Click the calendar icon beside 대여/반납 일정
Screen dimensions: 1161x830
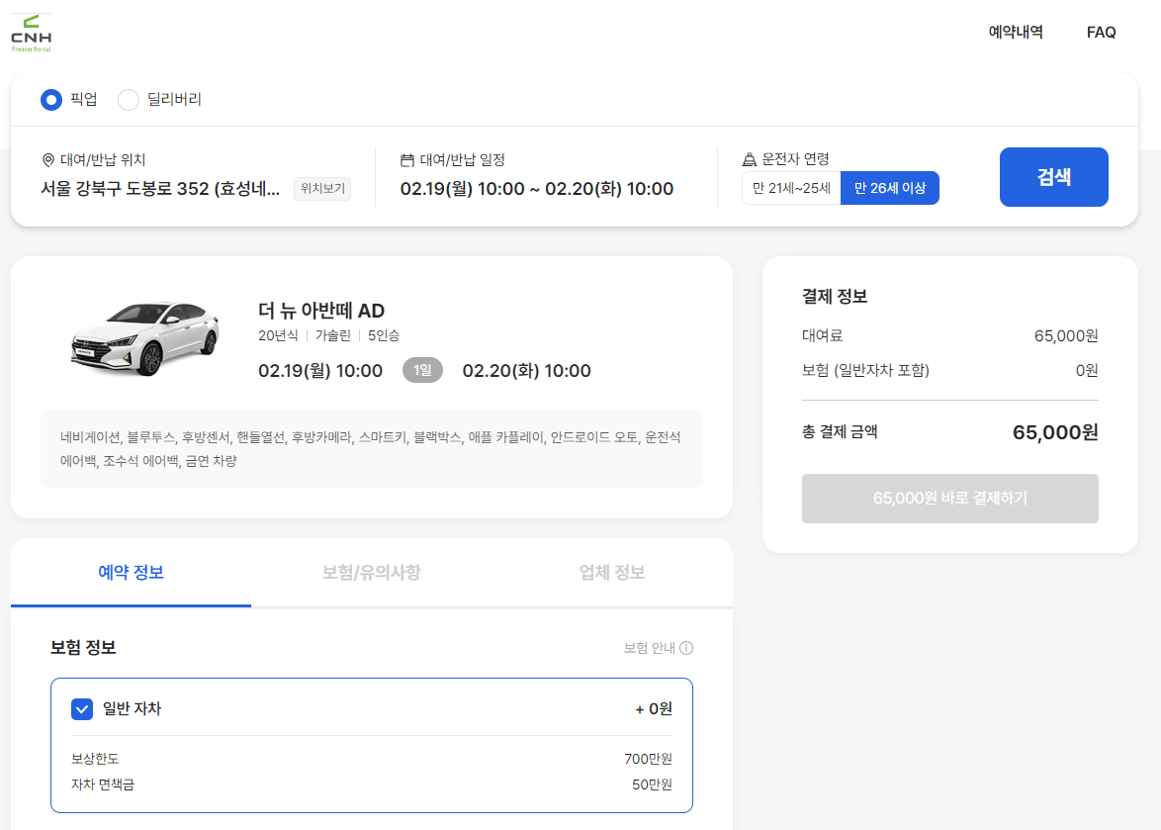(x=407, y=160)
